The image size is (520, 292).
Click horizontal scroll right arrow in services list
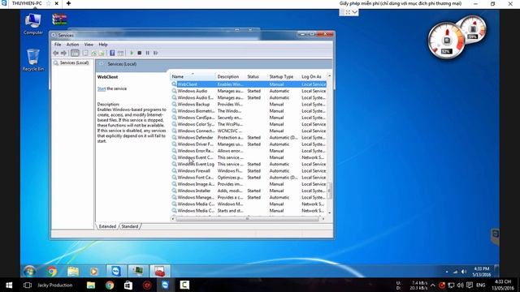tap(323, 219)
